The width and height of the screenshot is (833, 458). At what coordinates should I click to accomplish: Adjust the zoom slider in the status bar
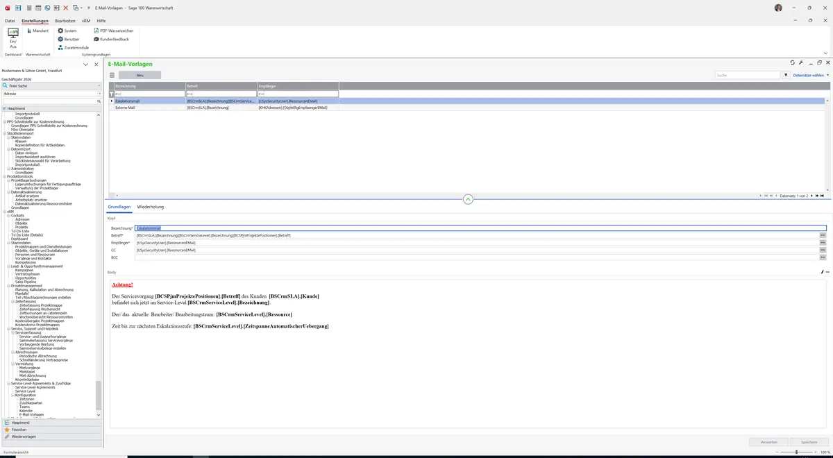pos(796,452)
